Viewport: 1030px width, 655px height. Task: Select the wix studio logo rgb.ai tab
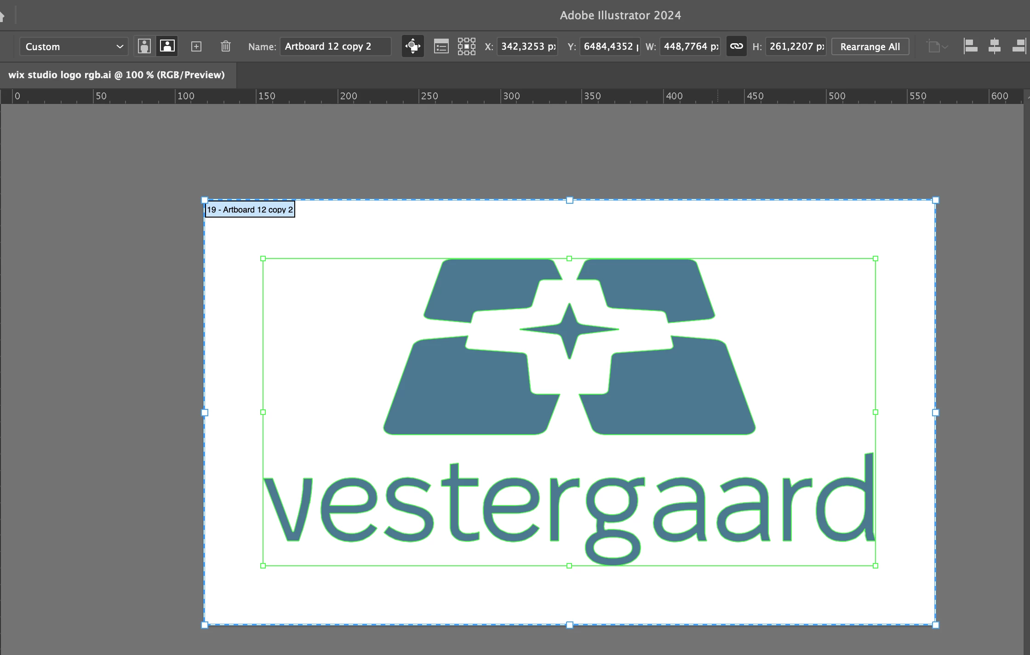pos(117,75)
